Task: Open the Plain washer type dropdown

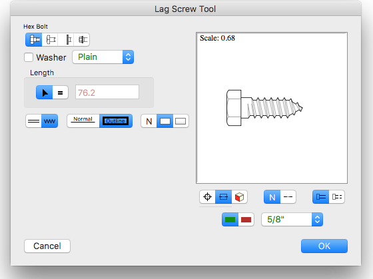Action: point(103,57)
